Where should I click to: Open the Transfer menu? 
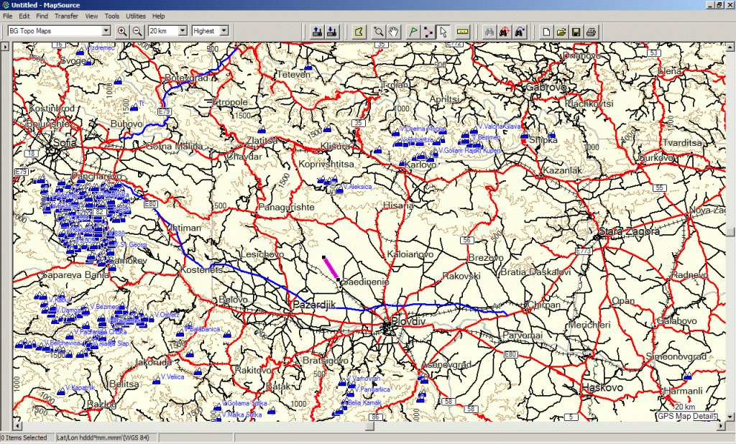pyautogui.click(x=66, y=16)
